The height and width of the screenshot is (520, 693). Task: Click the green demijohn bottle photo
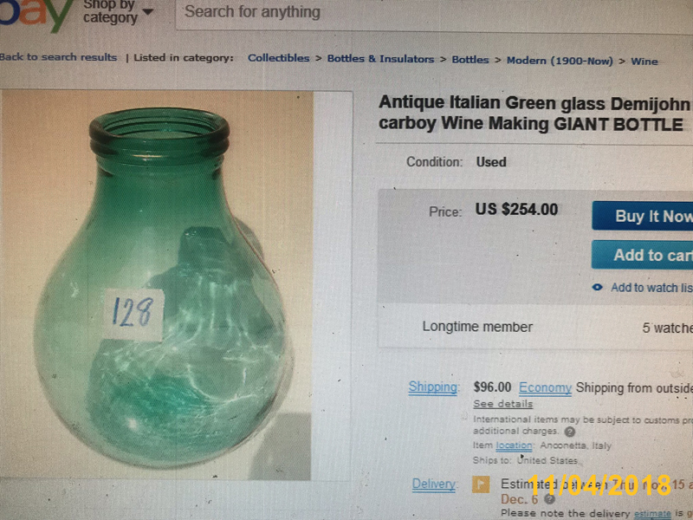tap(156, 285)
